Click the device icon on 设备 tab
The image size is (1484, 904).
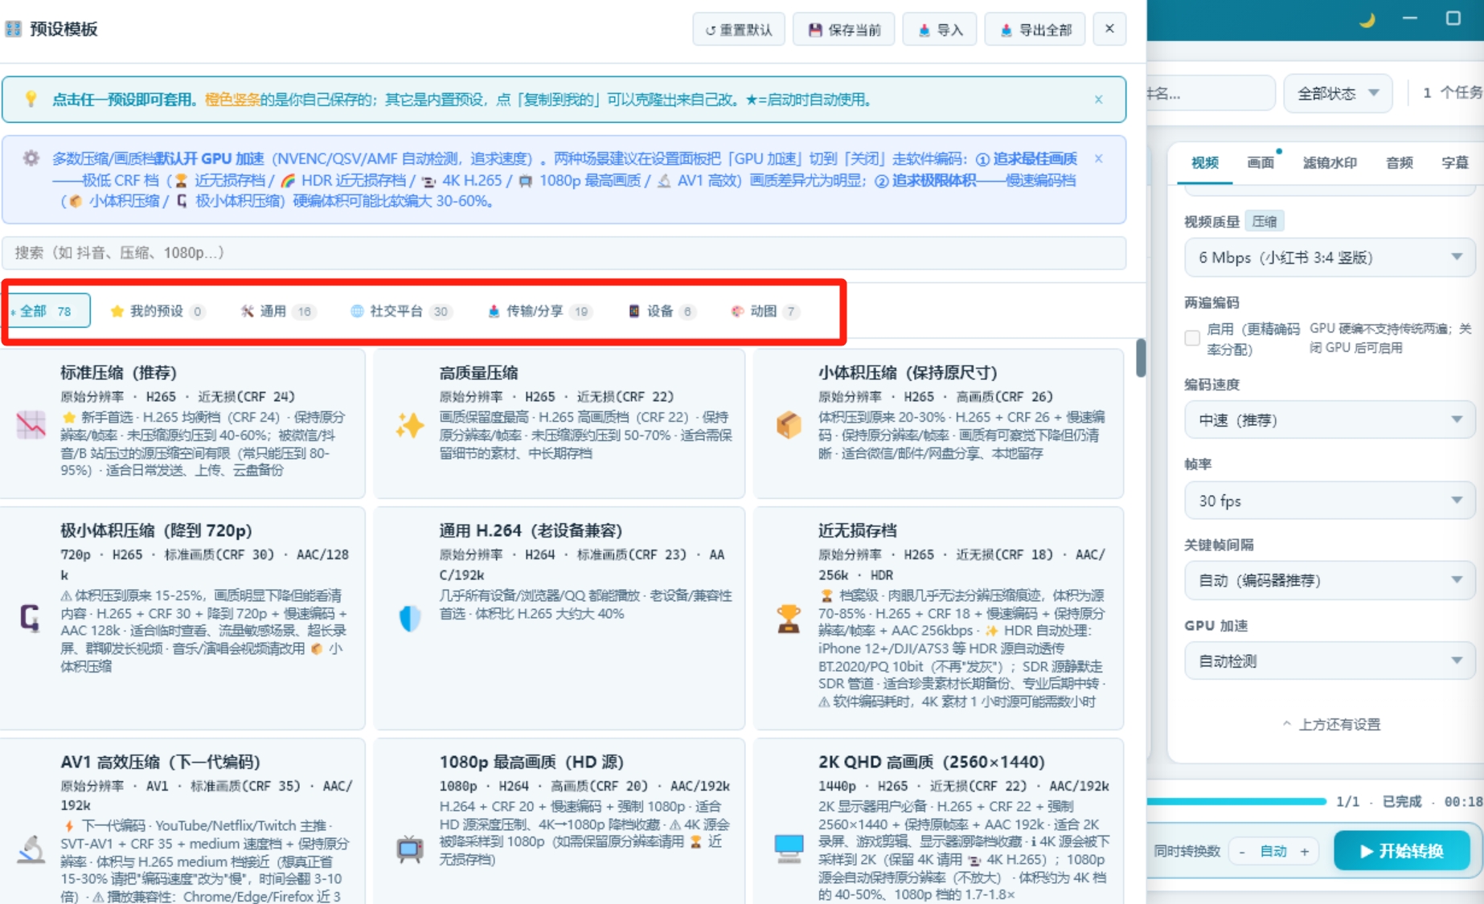[x=633, y=311]
